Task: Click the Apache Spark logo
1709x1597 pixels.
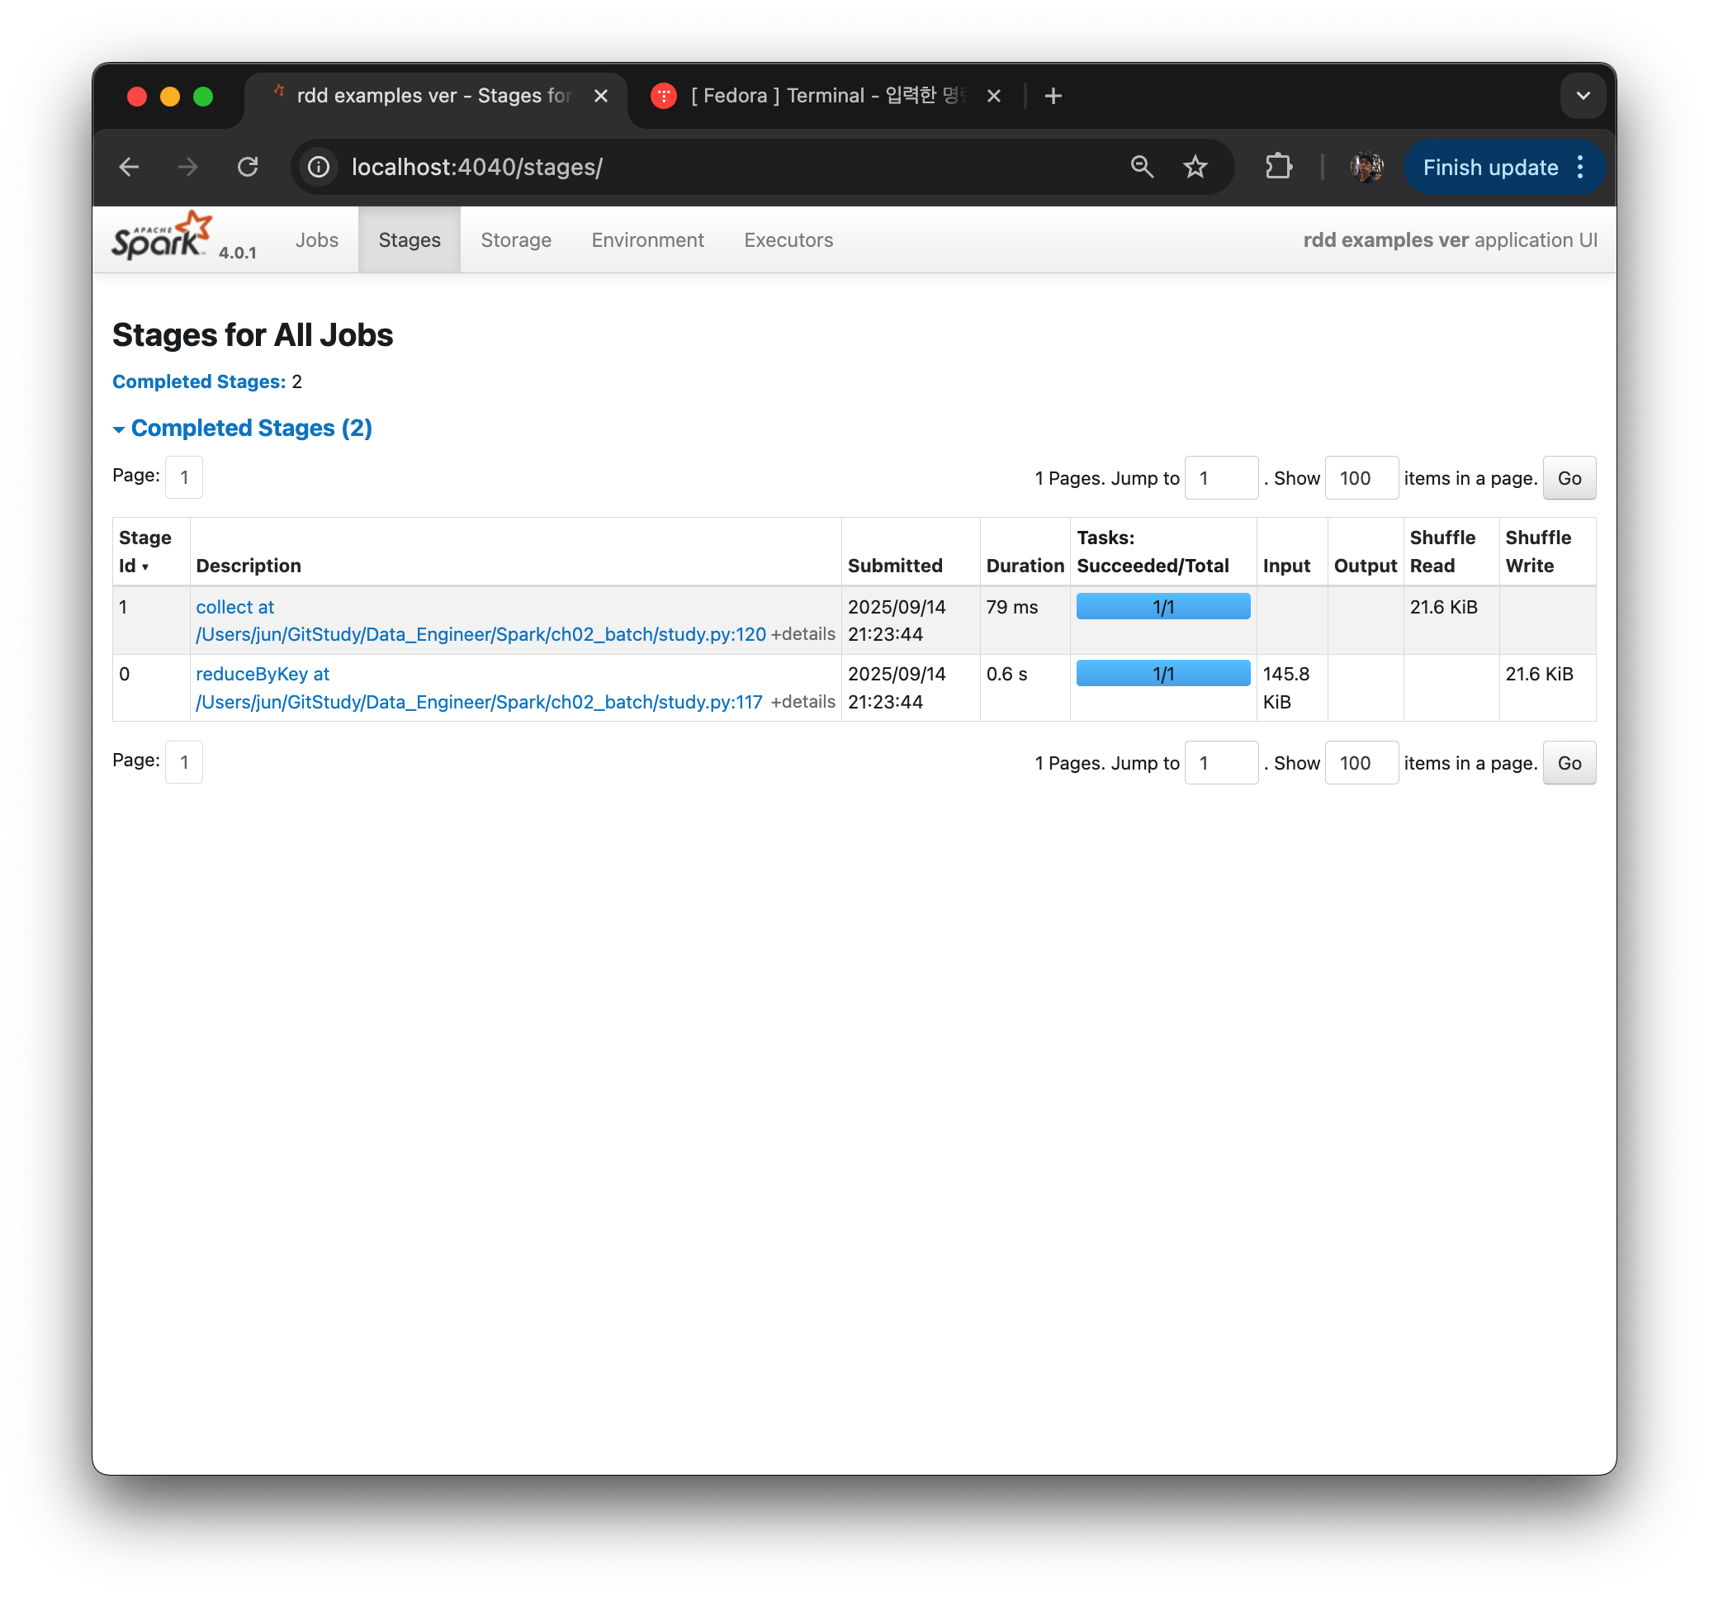Action: point(162,235)
